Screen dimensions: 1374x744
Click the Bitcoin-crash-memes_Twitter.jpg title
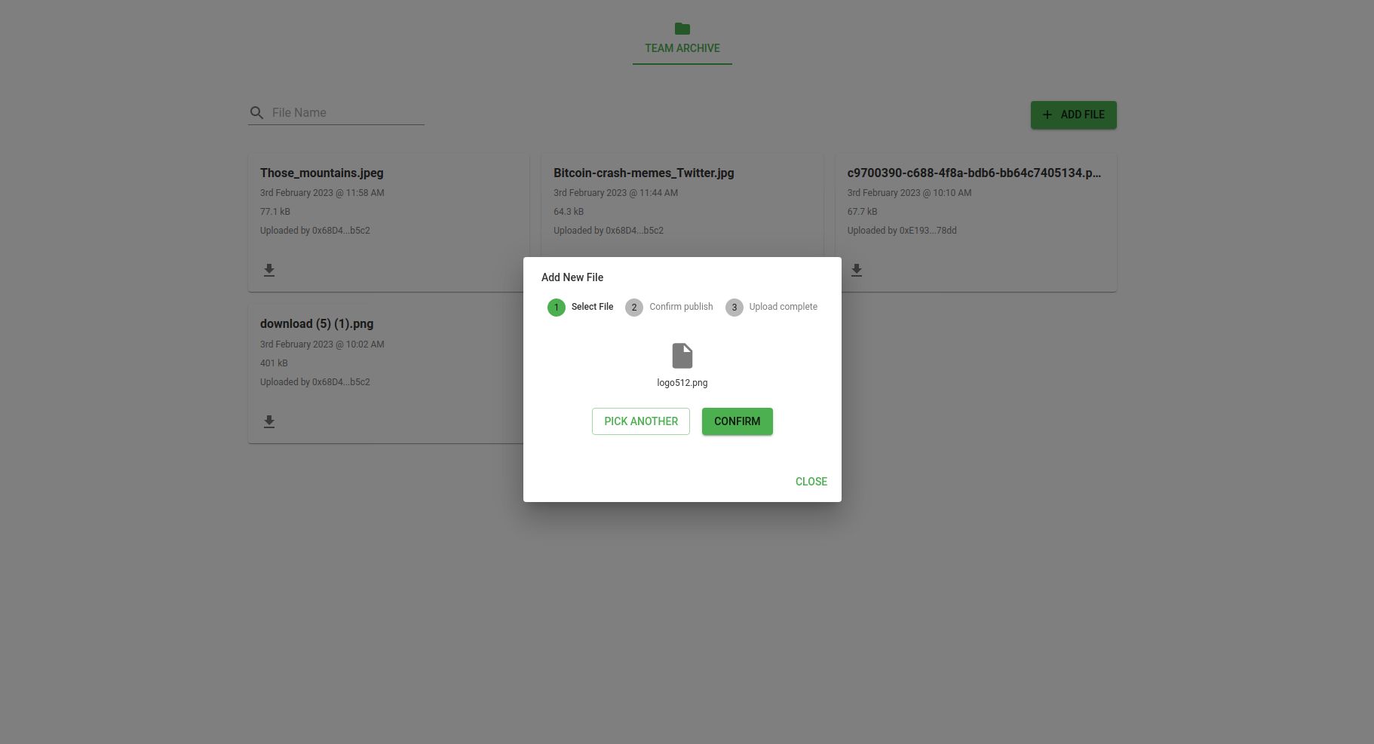[x=644, y=173]
